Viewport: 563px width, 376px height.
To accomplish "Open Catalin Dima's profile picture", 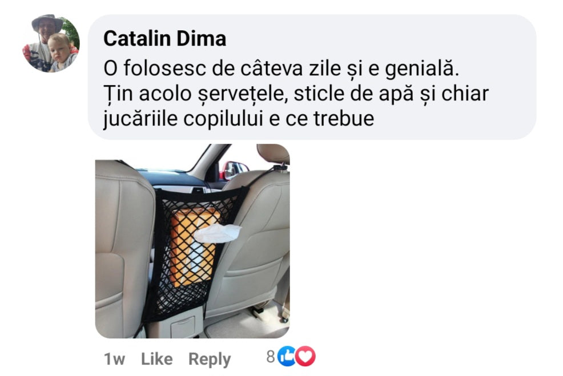I will tap(51, 43).
